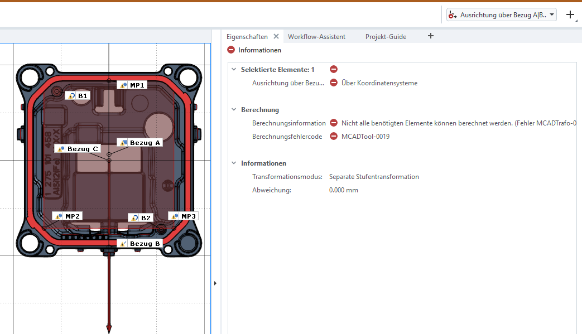Click the MP2 measurement point label
The height and width of the screenshot is (334, 582).
pyautogui.click(x=73, y=216)
